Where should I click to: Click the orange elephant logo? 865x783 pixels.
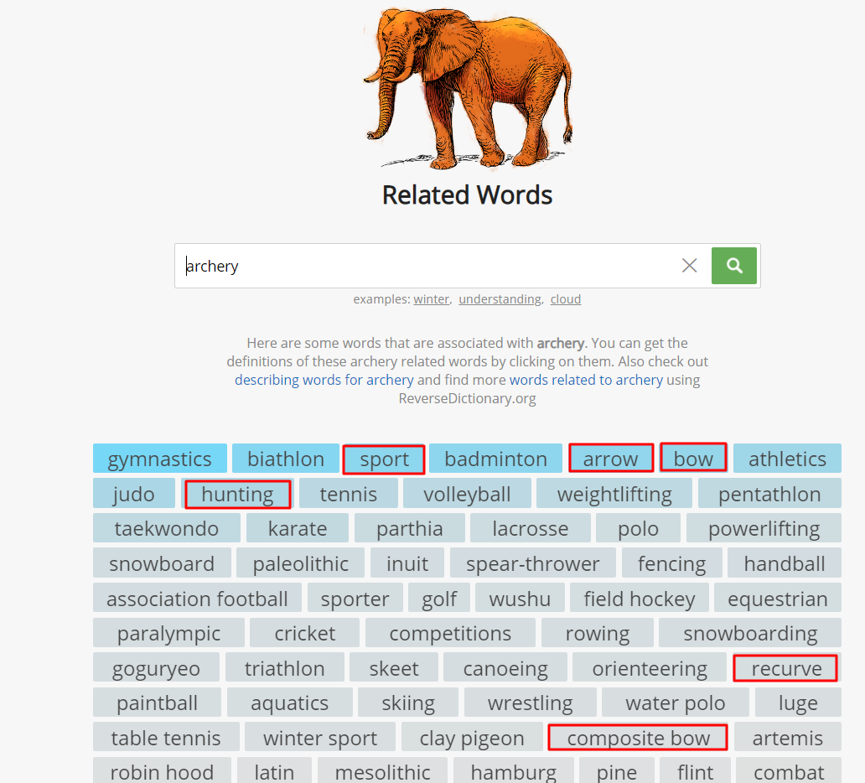pos(469,84)
